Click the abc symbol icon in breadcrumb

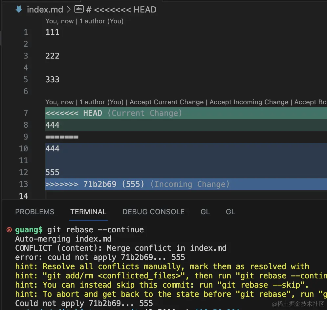point(79,9)
